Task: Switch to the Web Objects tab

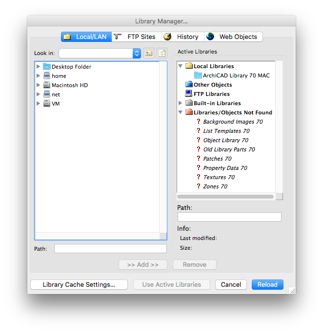Action: pyautogui.click(x=233, y=37)
